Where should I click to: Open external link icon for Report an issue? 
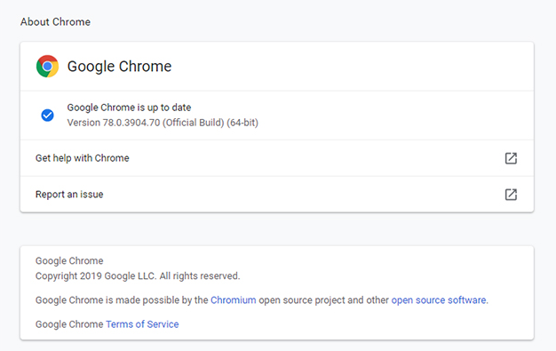point(511,194)
